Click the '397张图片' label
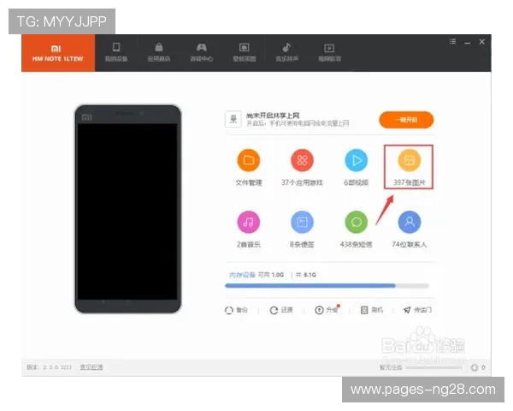This screenshot has height=411, width=513. click(x=410, y=182)
